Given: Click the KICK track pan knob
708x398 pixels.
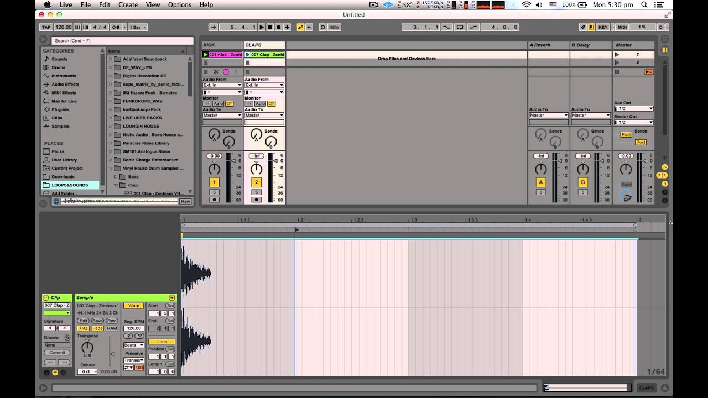Looking at the screenshot, I should (x=214, y=169).
